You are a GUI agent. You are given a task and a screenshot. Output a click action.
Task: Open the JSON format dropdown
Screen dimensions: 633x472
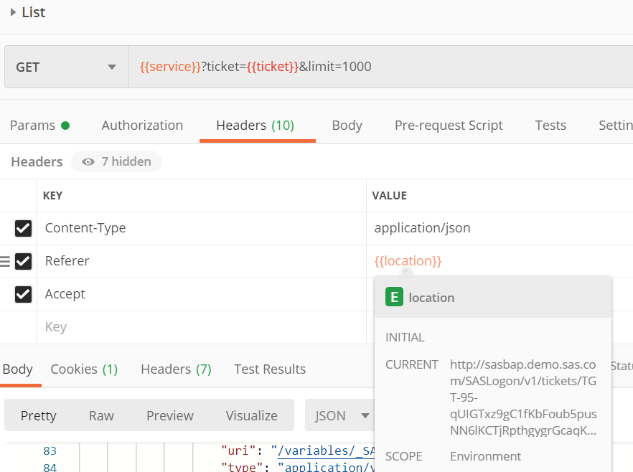coord(341,415)
